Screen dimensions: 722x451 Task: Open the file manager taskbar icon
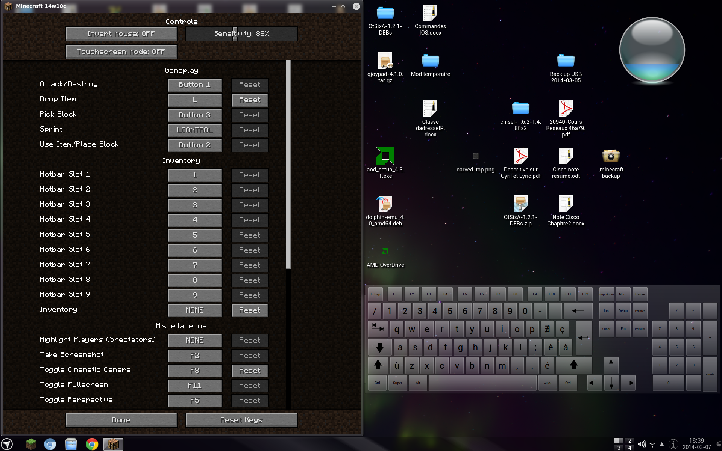(71, 444)
